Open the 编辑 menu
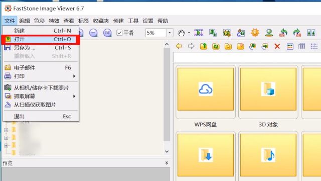The width and height of the screenshot is (321, 181). (25, 21)
